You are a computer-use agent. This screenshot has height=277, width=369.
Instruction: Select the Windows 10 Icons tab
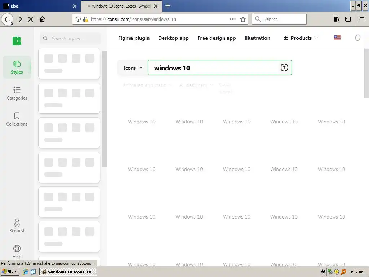(121, 6)
